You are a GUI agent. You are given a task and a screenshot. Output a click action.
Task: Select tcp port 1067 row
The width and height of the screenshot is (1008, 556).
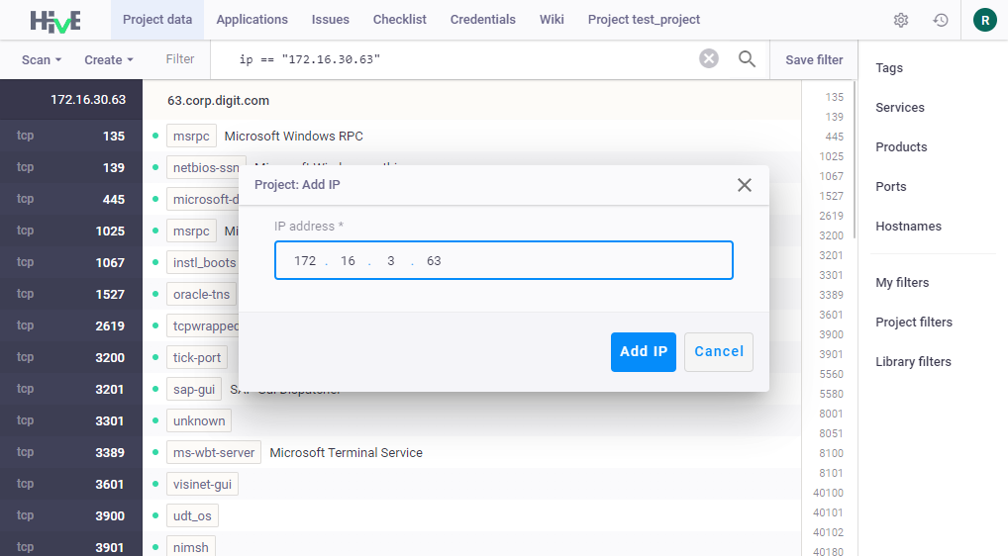click(x=70, y=262)
